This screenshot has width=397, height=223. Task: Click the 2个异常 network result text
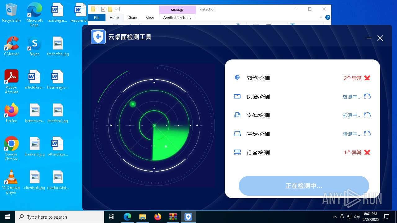[353, 78]
